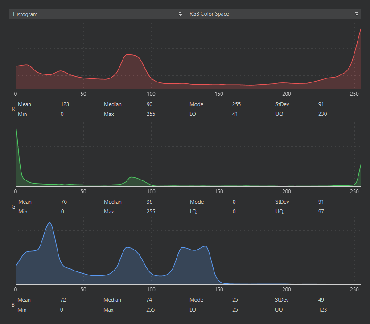Click the R channel label
The image size is (370, 324).
point(13,109)
